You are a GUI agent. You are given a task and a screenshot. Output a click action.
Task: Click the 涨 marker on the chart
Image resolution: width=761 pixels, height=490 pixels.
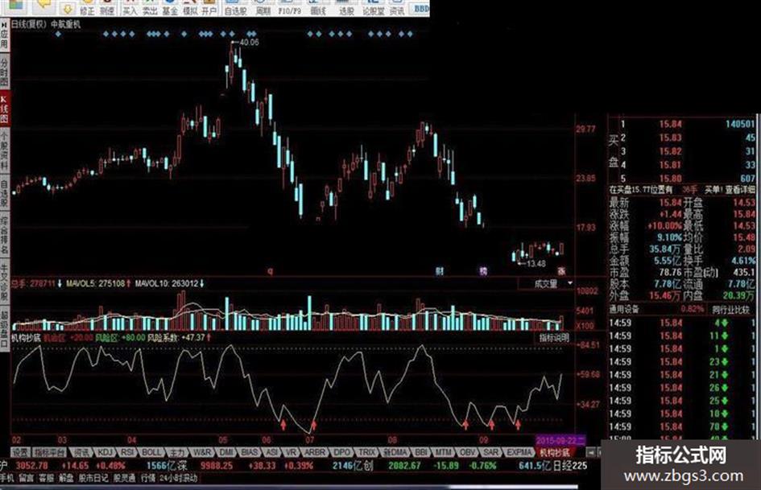coord(561,270)
